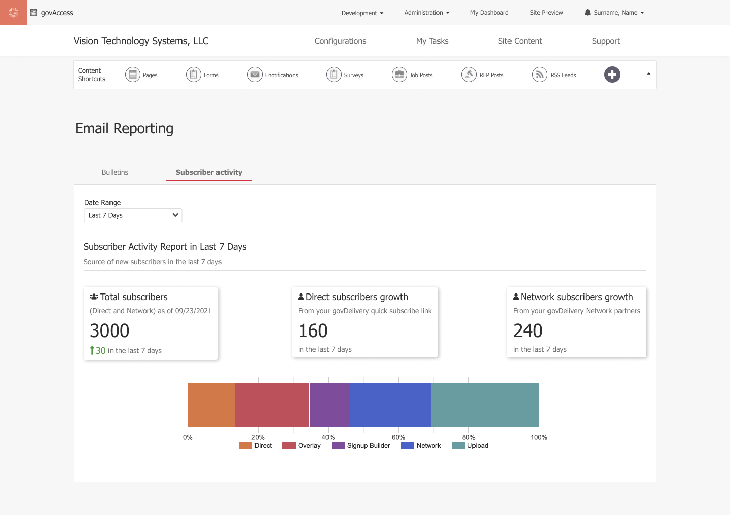Click the Enotifications envelope icon
This screenshot has height=515, width=730.
(x=254, y=74)
